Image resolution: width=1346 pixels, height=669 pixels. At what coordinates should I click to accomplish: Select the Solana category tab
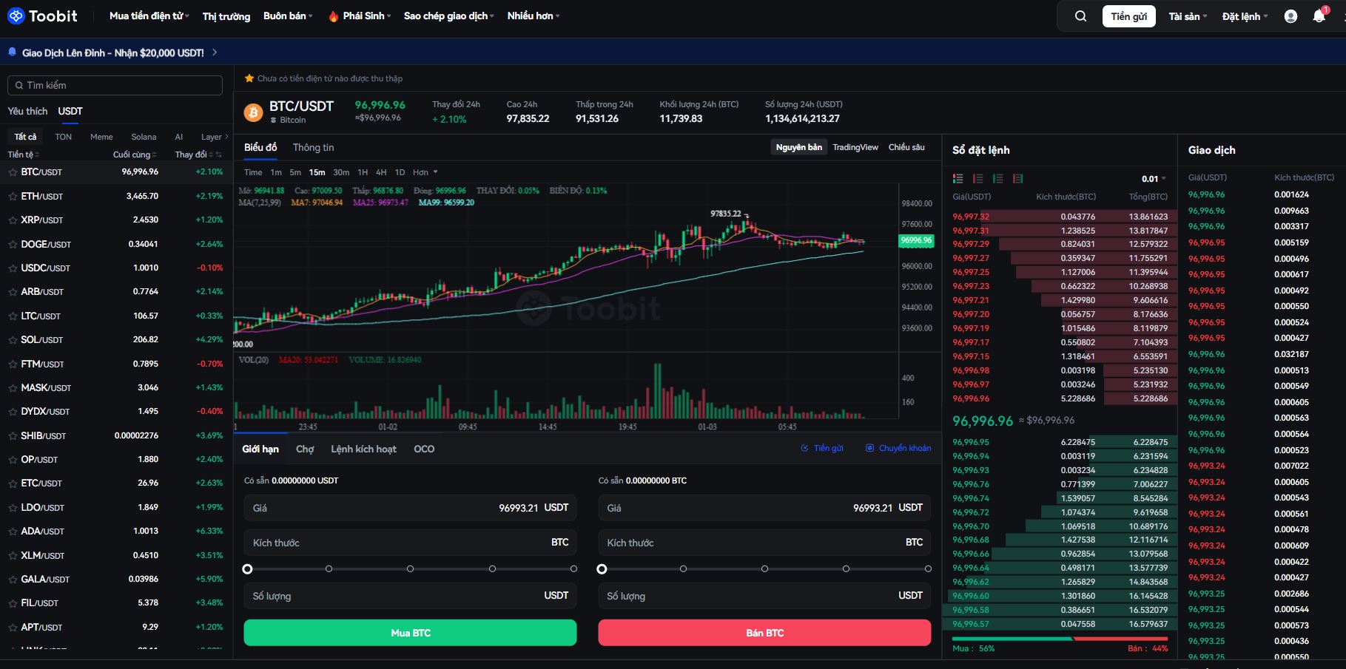[x=144, y=137]
